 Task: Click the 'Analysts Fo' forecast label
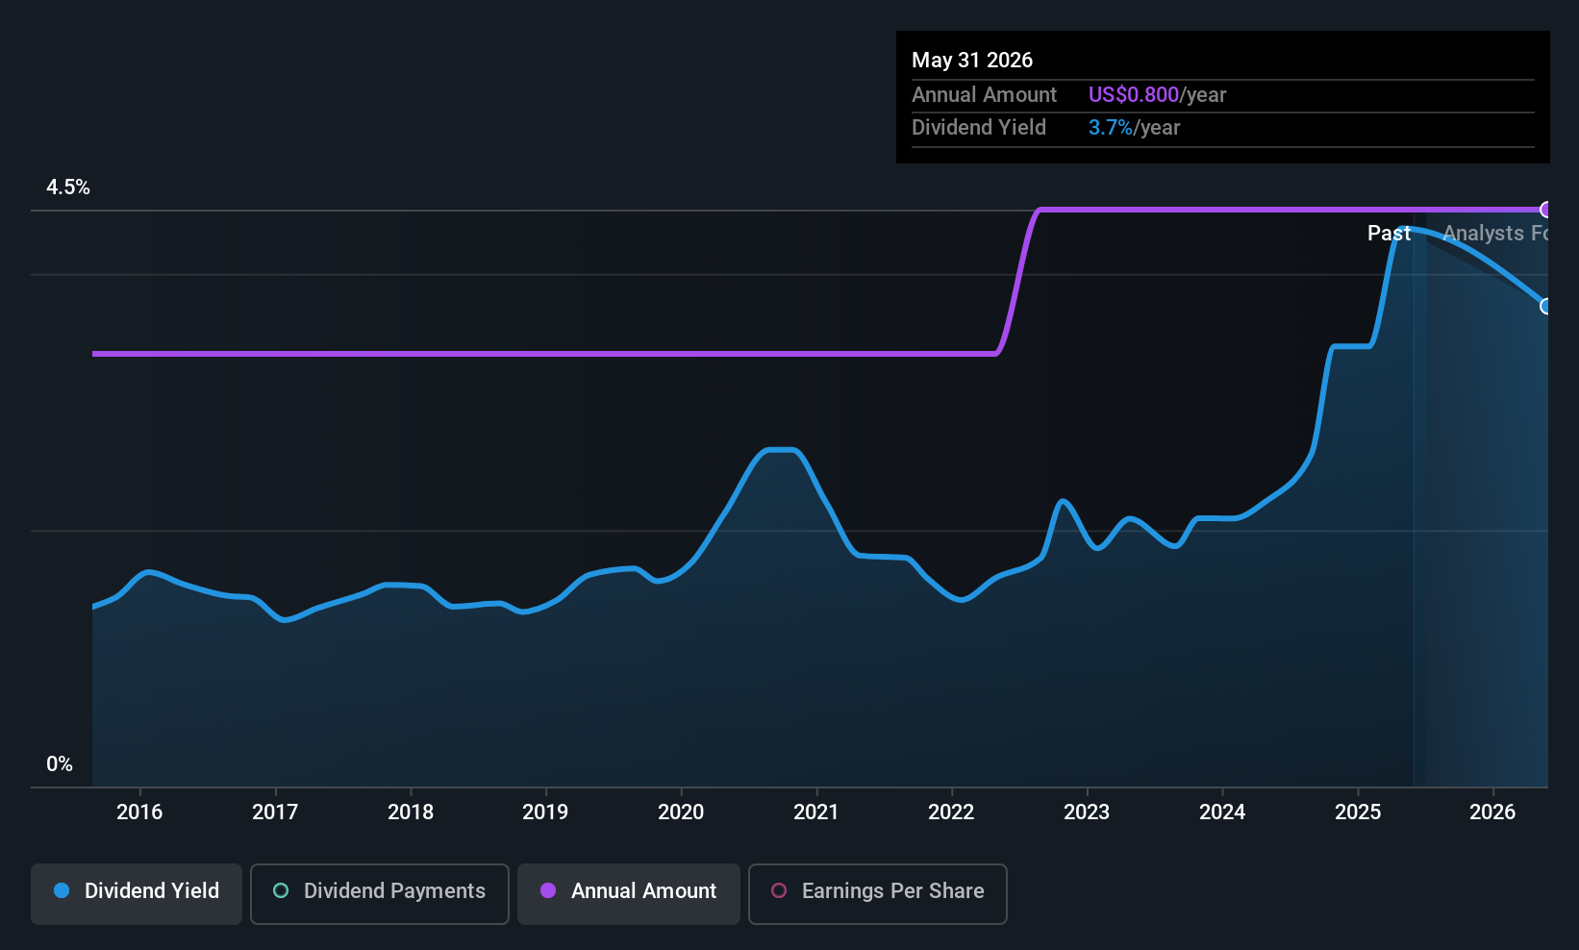click(1495, 234)
